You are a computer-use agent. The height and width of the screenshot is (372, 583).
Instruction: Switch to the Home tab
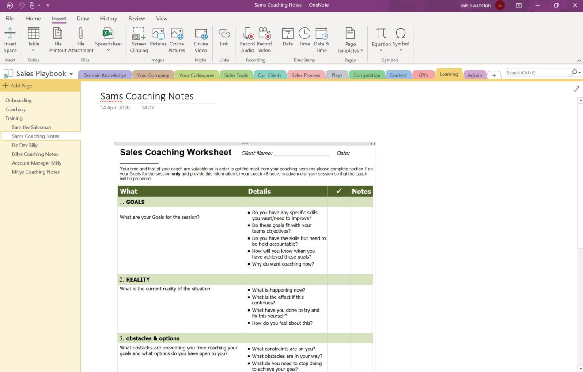[x=33, y=19]
